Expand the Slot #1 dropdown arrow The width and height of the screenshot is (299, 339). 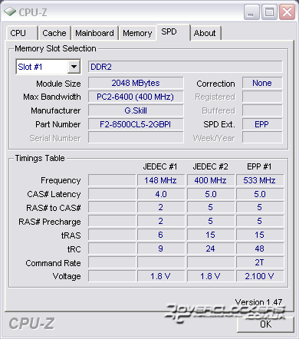pyautogui.click(x=74, y=67)
